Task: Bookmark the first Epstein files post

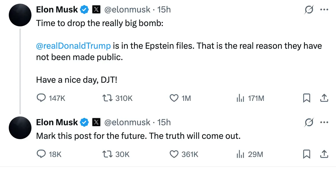Action: (x=307, y=98)
